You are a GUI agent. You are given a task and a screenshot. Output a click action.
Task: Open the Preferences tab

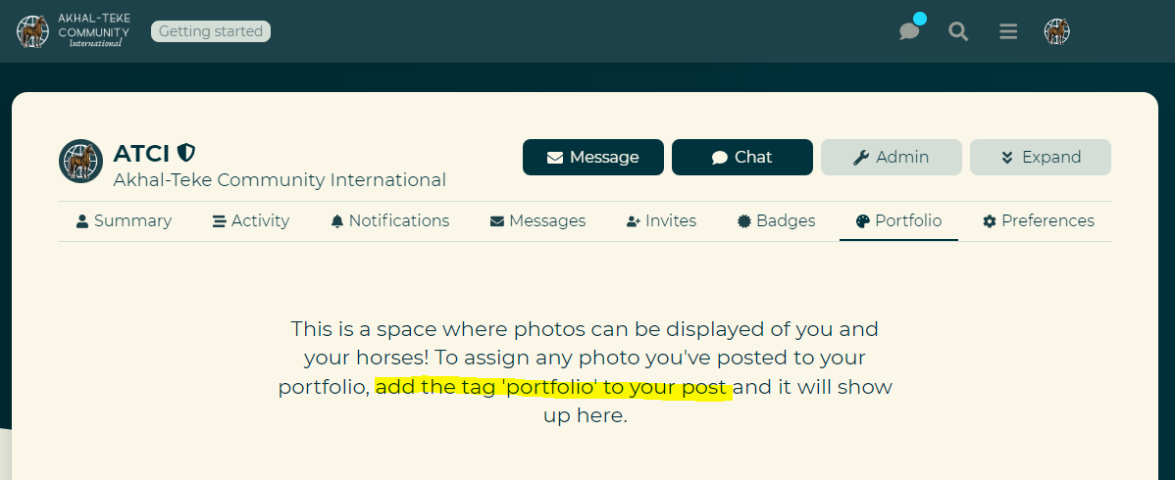pos(1039,221)
